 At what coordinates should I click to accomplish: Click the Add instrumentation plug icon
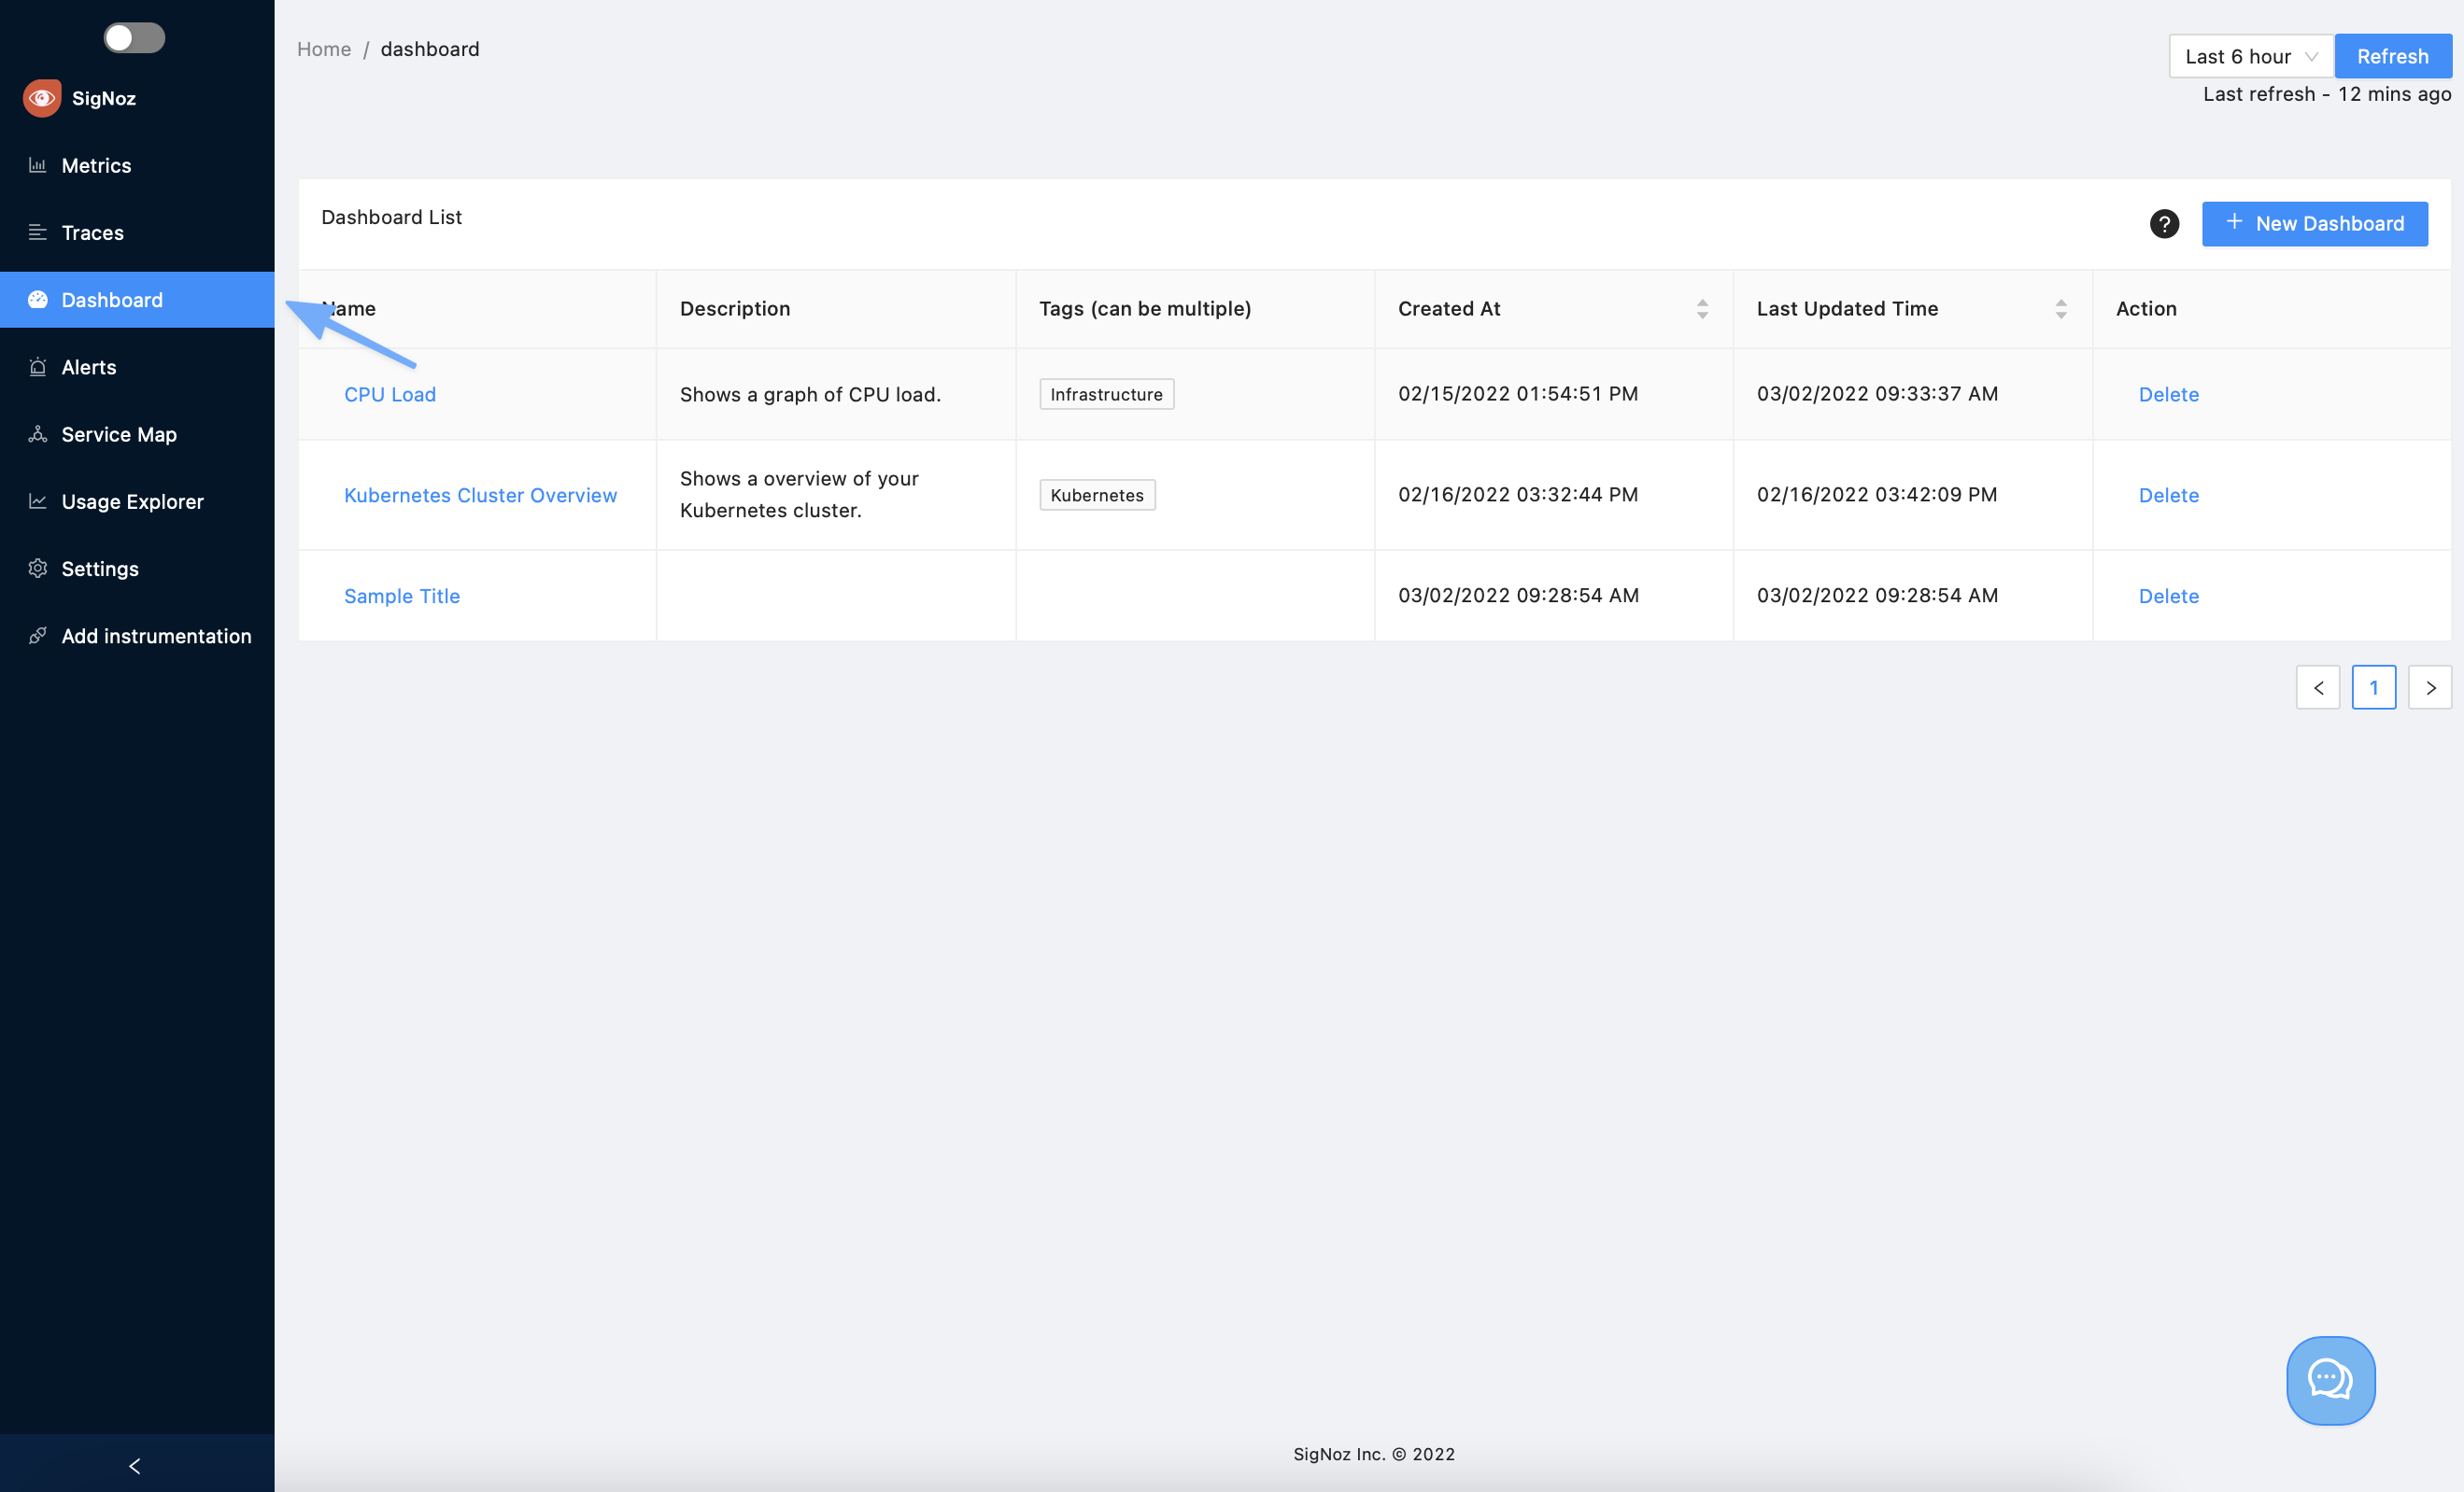(38, 636)
